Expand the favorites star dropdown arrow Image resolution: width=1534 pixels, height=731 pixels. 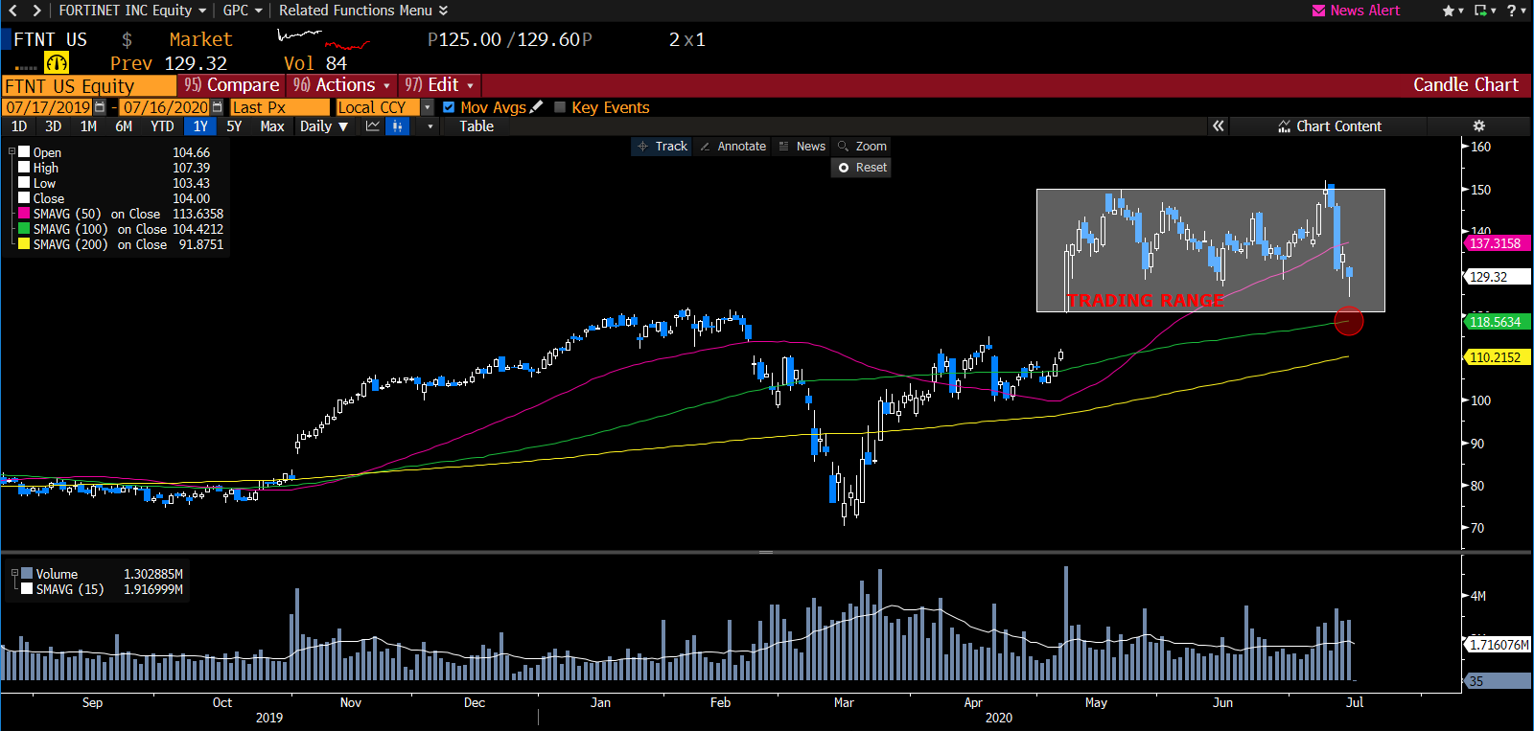coord(1461,11)
